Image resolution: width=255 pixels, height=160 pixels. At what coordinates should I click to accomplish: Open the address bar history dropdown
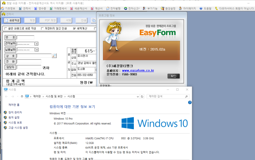pos(138,96)
